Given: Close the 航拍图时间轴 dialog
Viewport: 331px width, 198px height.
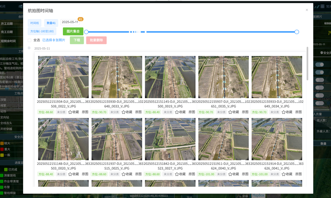Looking at the screenshot, I should click(307, 10).
